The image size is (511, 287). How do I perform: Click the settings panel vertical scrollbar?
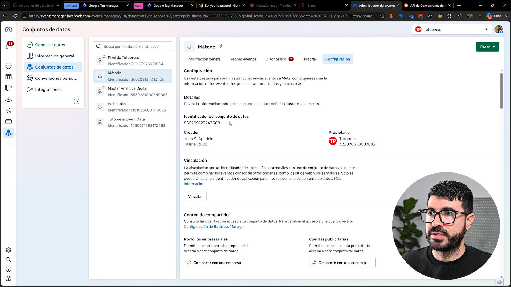pos(501,90)
